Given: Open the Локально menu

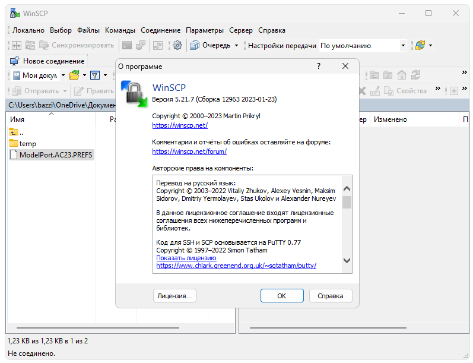Looking at the screenshot, I should pyautogui.click(x=28, y=30).
